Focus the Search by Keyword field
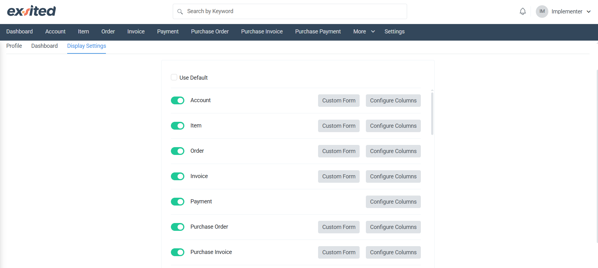598x268 pixels. click(290, 12)
